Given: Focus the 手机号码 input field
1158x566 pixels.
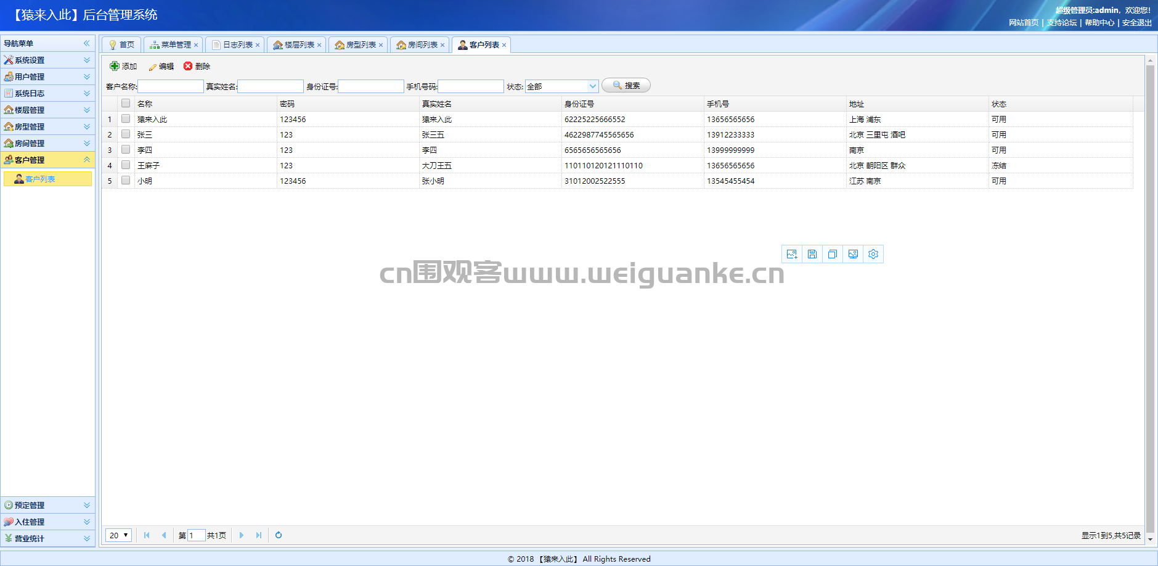Looking at the screenshot, I should click(471, 86).
